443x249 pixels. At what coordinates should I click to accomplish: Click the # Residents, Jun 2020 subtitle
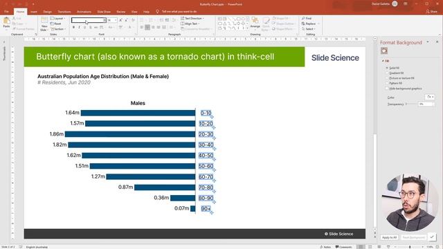64,82
